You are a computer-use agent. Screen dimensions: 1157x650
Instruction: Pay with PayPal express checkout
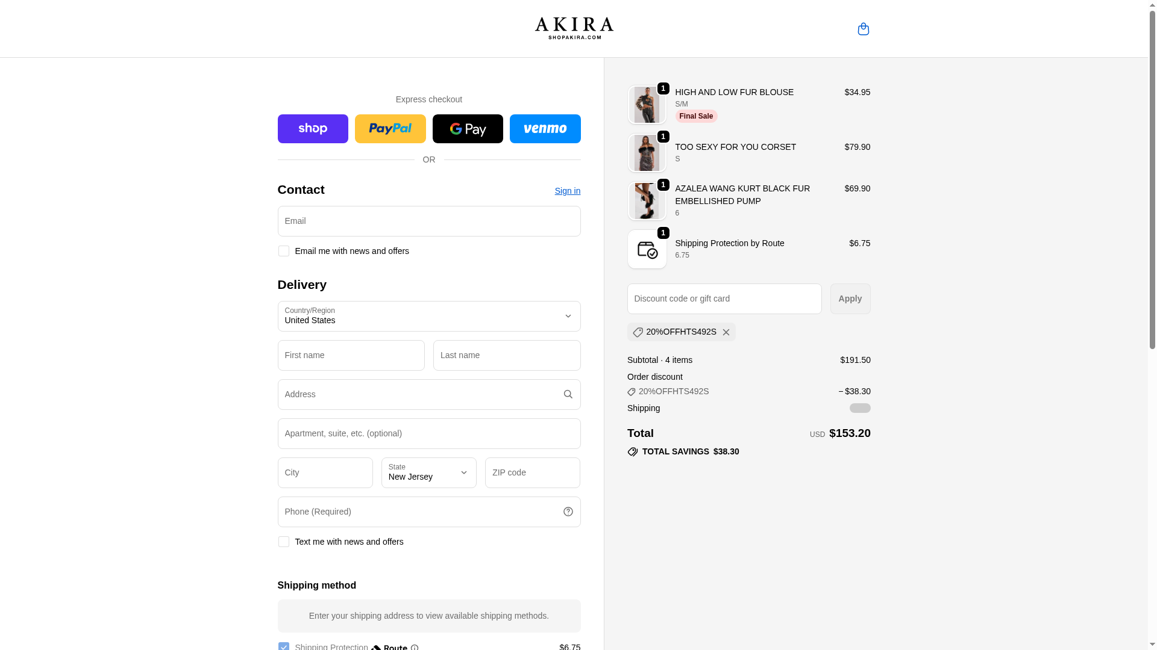click(390, 129)
